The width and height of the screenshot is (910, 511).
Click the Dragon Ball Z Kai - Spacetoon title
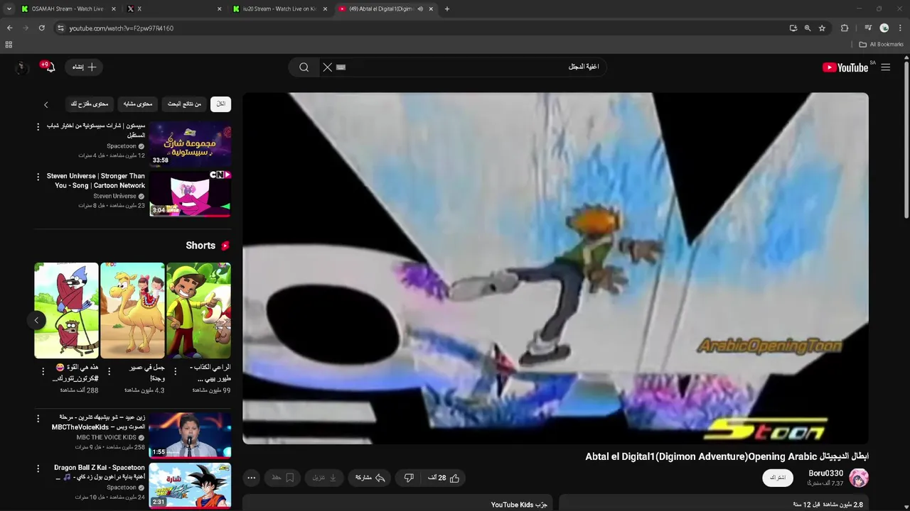click(x=100, y=473)
